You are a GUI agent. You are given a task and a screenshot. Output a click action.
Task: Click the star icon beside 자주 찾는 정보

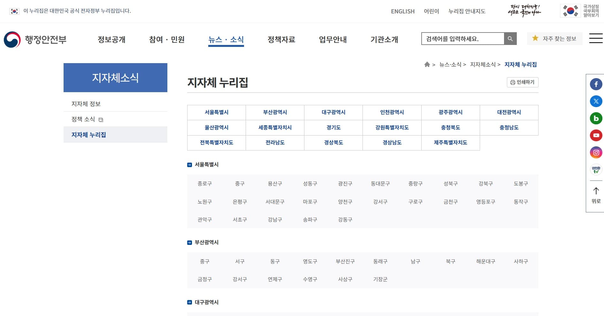[x=535, y=38]
